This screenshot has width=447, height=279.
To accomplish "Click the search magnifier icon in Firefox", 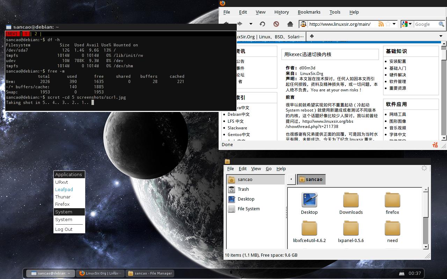I will click(x=441, y=24).
